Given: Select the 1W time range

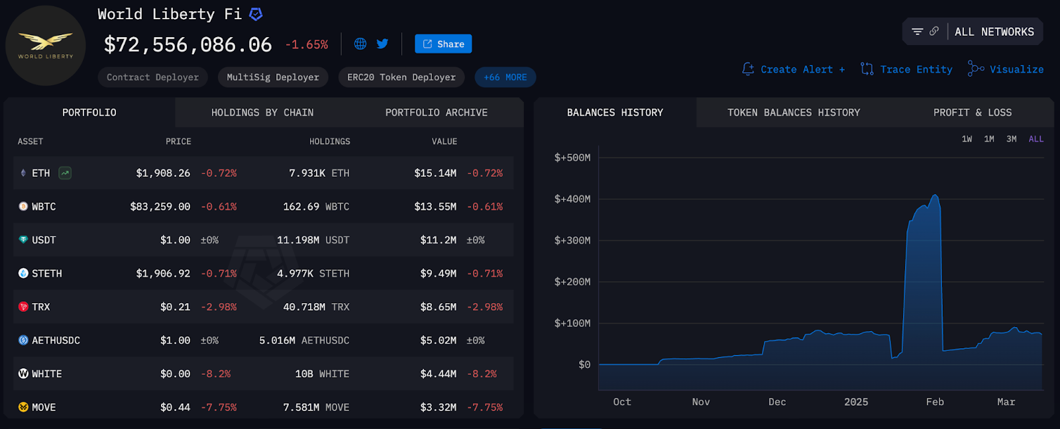Looking at the screenshot, I should pyautogui.click(x=967, y=139).
